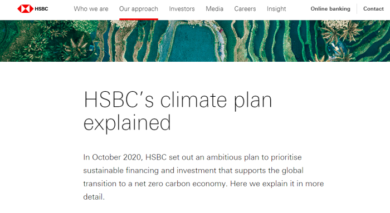Open the Who we are menu
The width and height of the screenshot is (390, 213).
point(91,9)
